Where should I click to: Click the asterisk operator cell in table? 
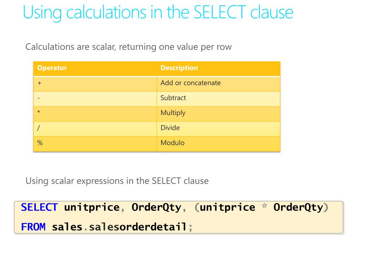pos(95,114)
